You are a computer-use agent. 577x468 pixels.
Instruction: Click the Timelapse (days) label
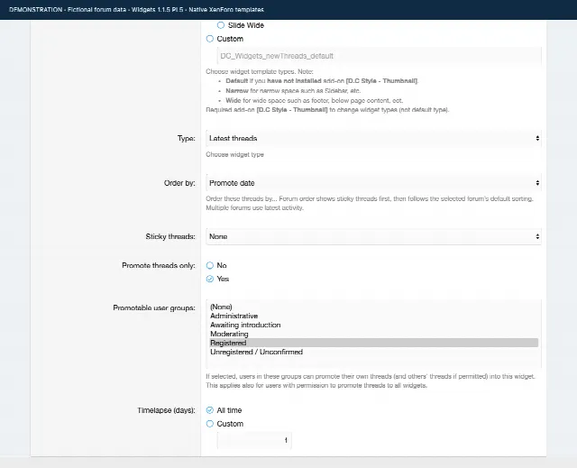click(166, 410)
